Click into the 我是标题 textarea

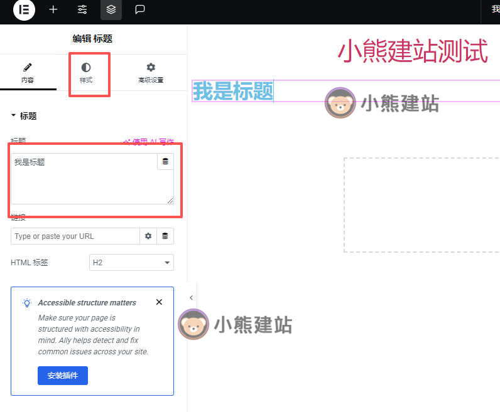pyautogui.click(x=85, y=182)
